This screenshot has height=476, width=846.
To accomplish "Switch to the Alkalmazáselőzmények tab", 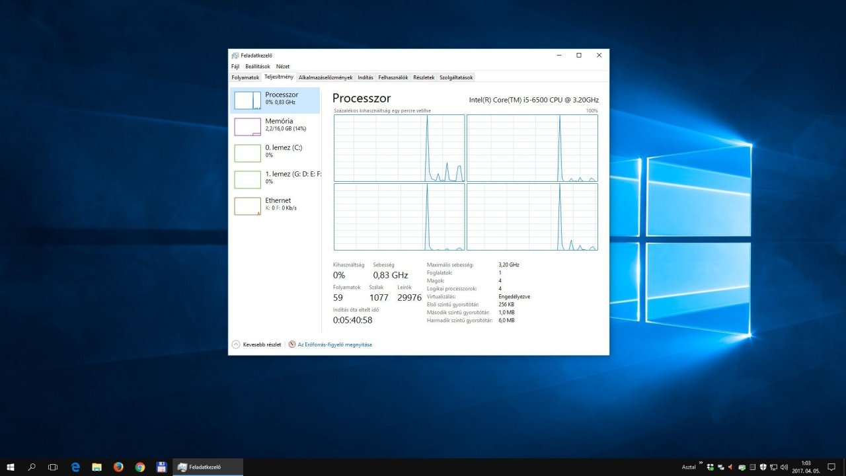I will pyautogui.click(x=326, y=77).
